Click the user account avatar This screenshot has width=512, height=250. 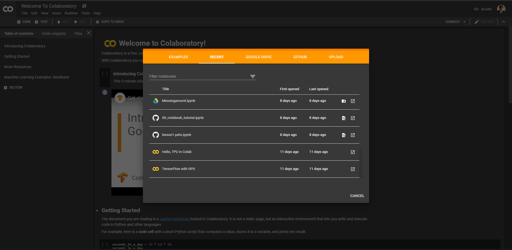click(x=501, y=9)
